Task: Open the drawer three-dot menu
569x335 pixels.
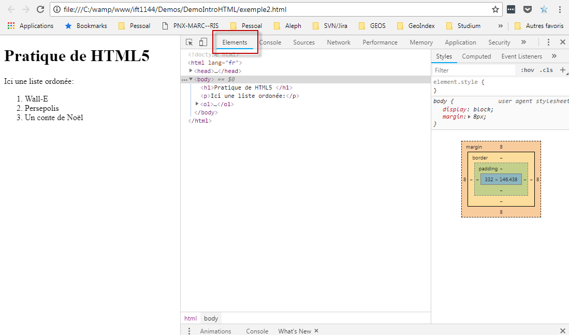Action: (189, 331)
